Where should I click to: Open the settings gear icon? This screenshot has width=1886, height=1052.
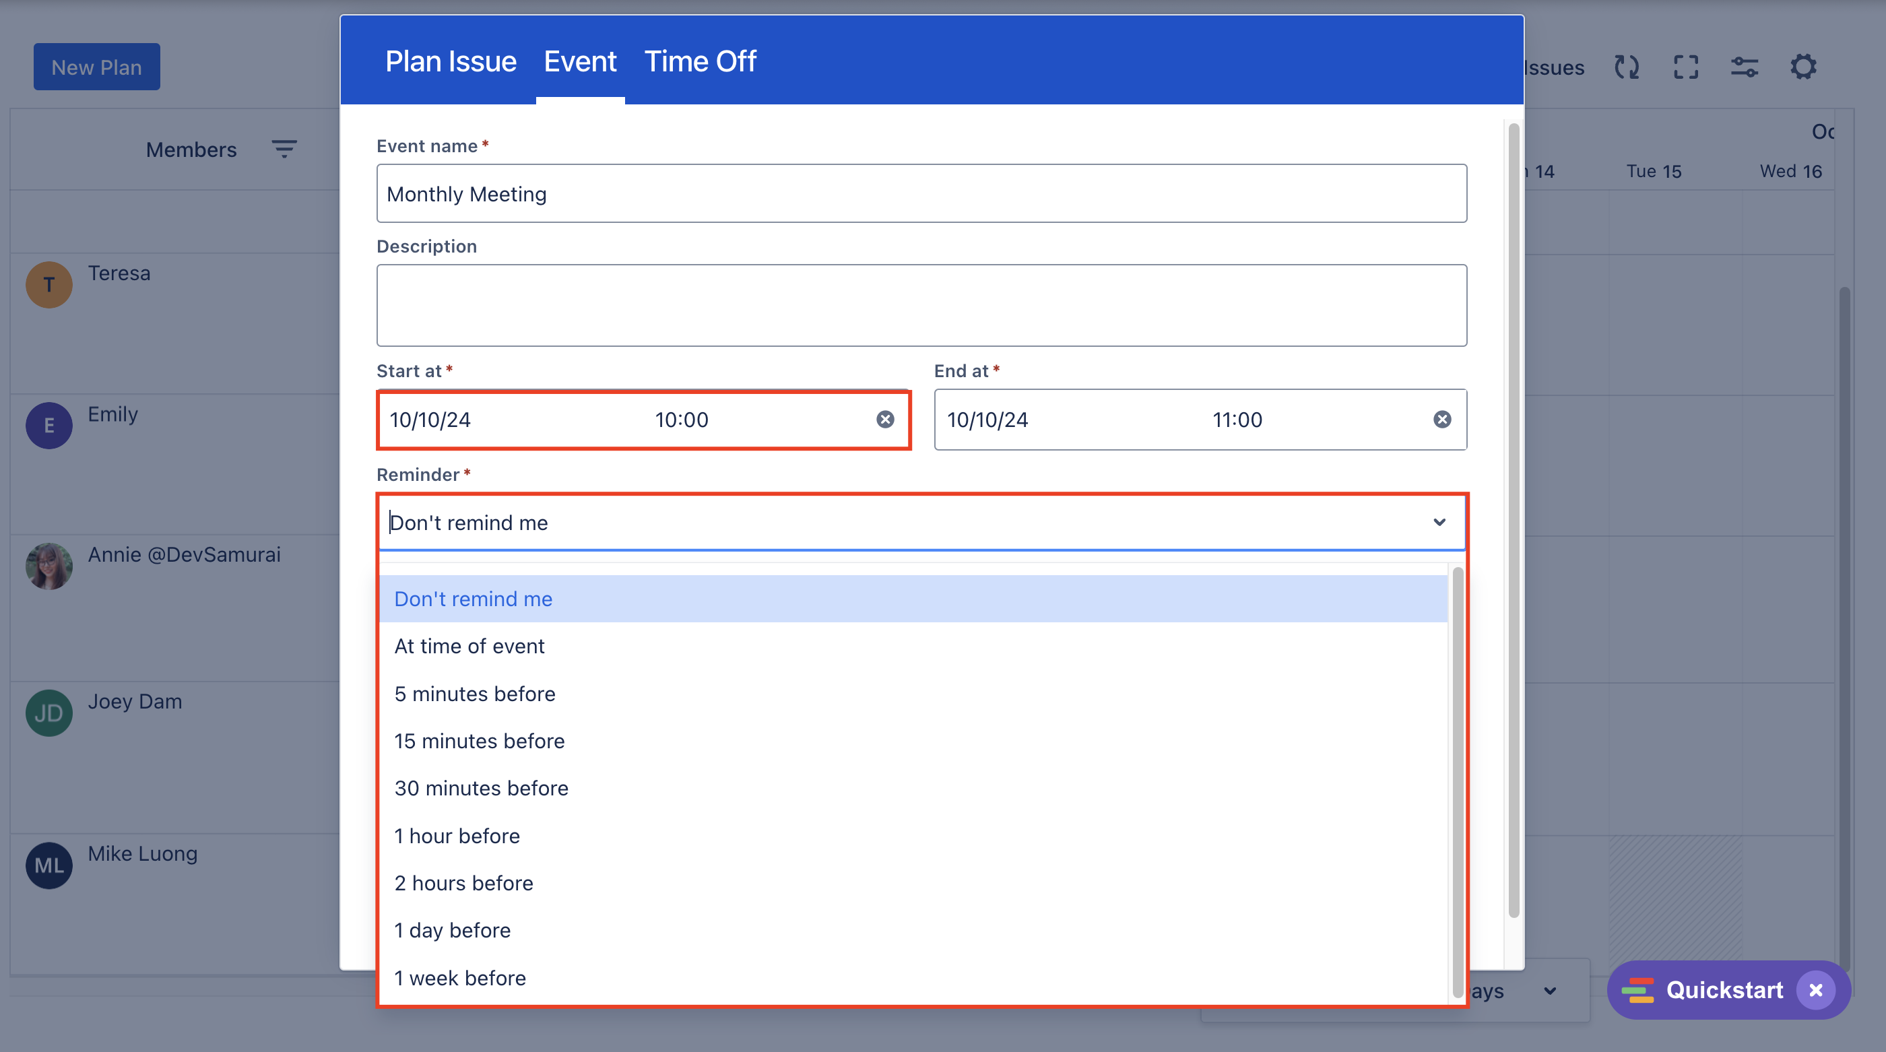1802,67
